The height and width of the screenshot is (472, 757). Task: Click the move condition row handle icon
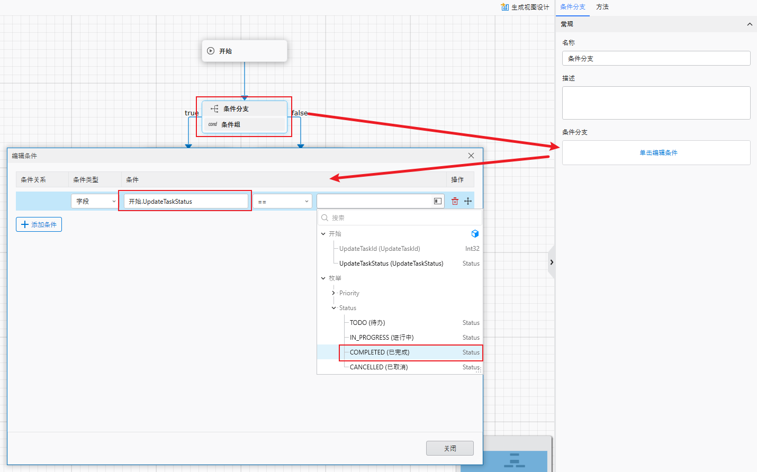468,201
